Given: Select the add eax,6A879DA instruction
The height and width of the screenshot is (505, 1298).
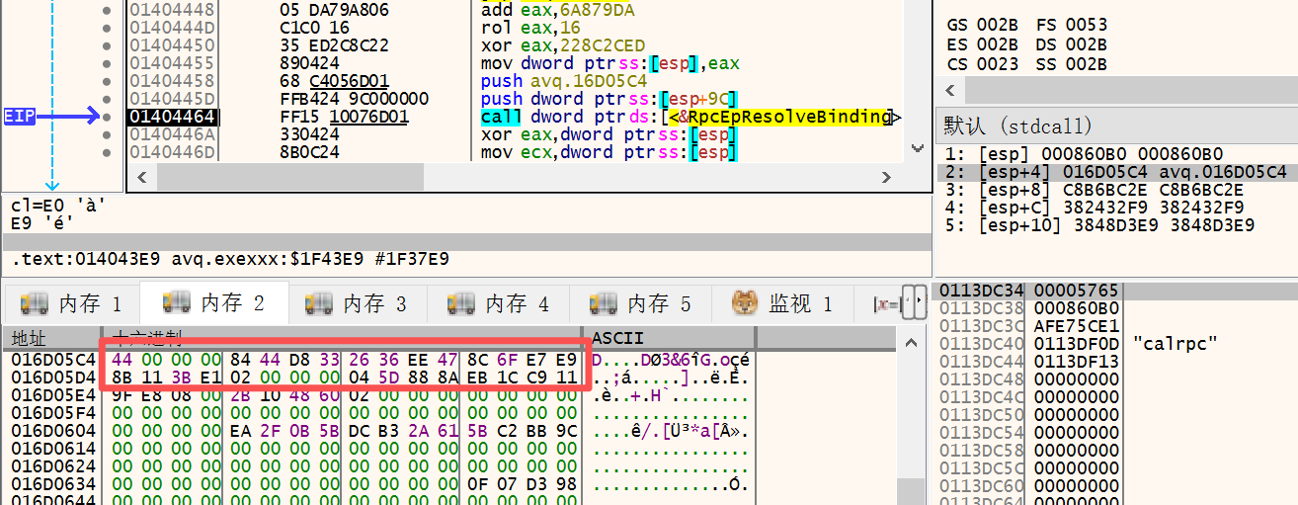Looking at the screenshot, I should 557,11.
